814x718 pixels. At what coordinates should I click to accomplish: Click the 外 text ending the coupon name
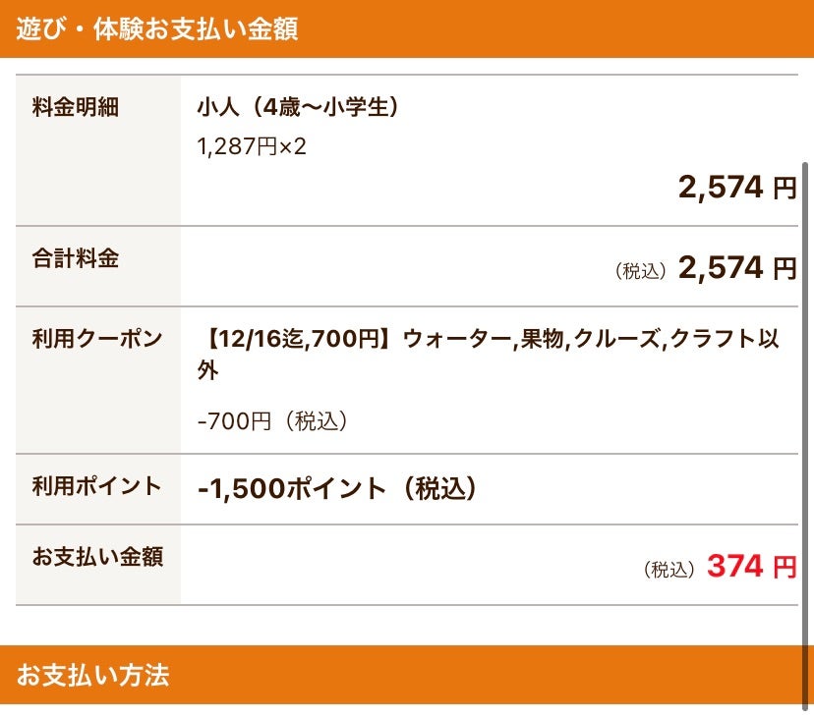(207, 370)
